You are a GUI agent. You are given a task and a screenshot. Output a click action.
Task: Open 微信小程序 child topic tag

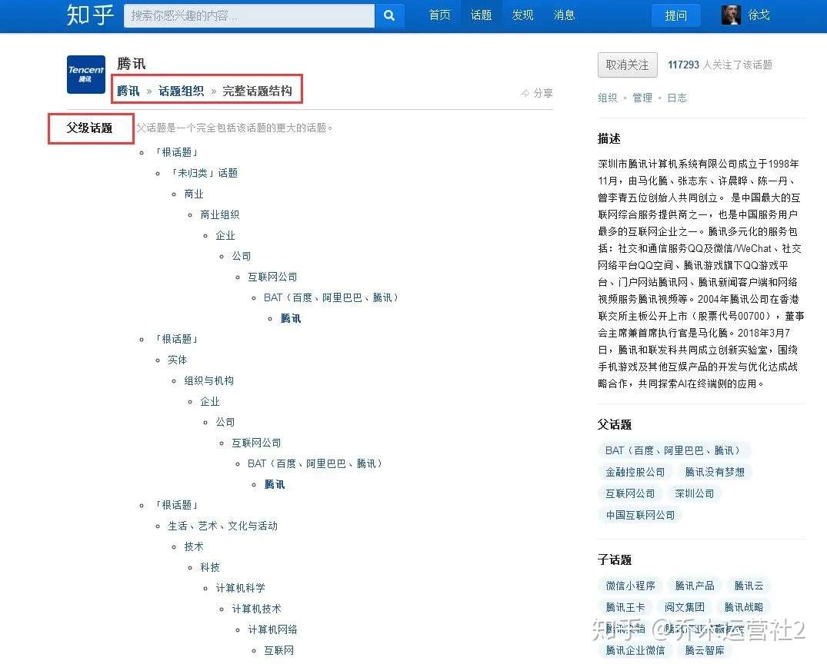tap(630, 586)
